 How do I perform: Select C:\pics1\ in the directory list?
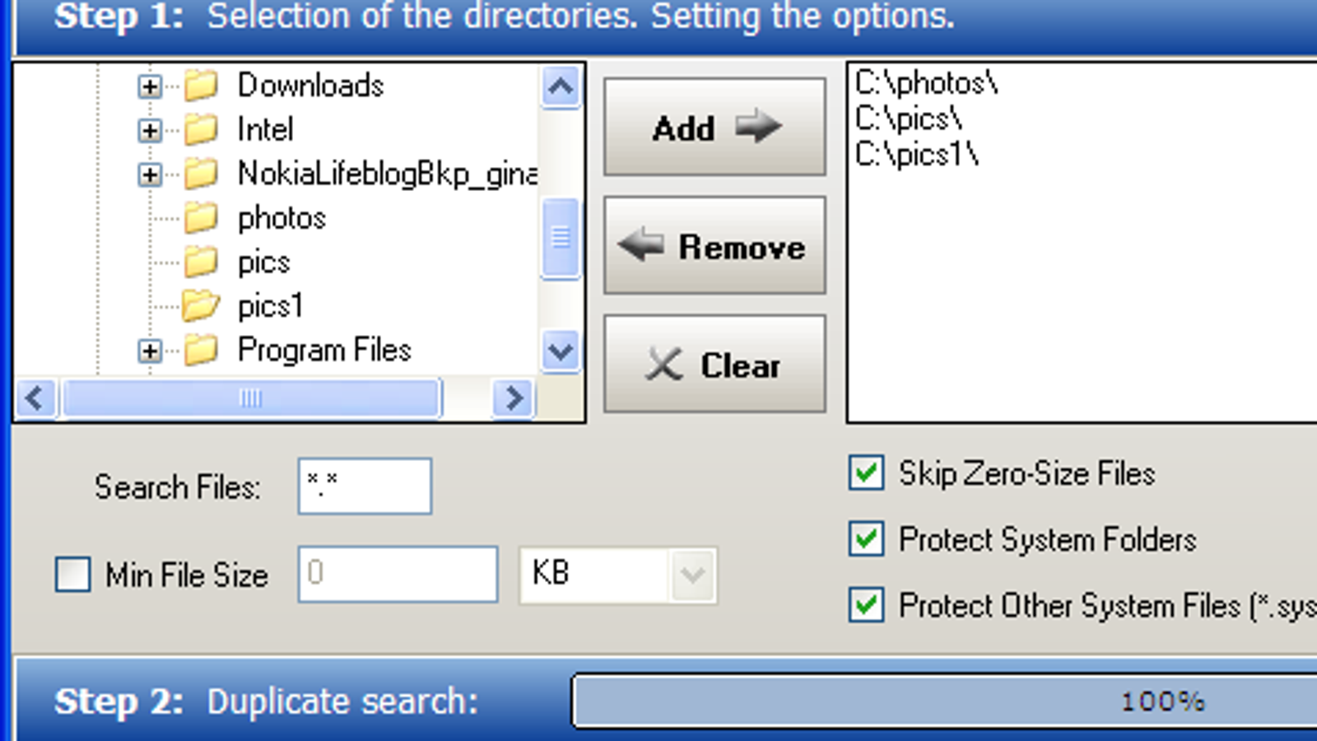coord(917,154)
